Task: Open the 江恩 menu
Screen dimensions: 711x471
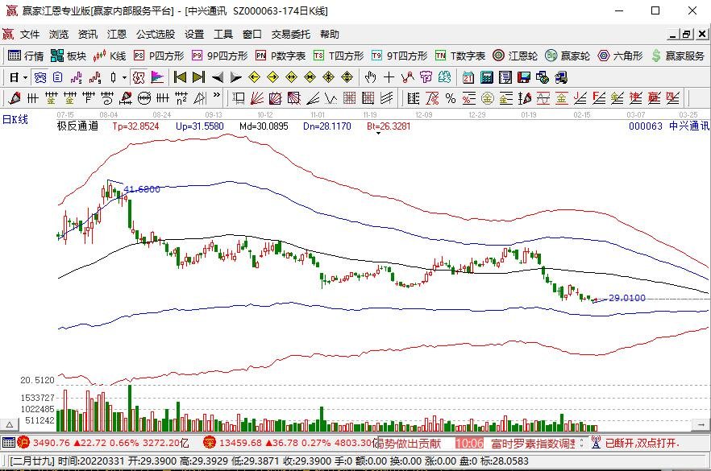Action: click(x=117, y=35)
